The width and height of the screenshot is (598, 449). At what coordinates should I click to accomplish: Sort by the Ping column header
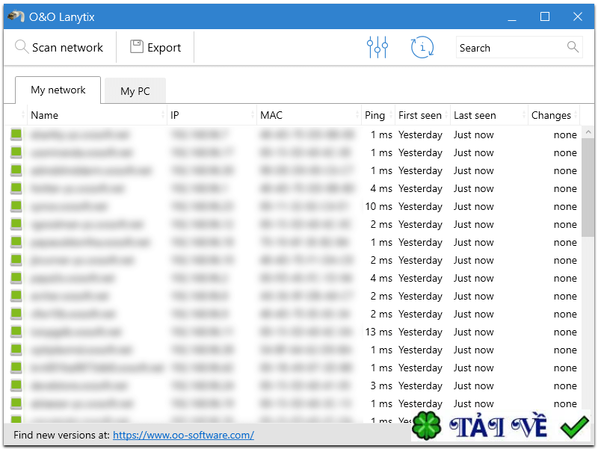coord(374,115)
